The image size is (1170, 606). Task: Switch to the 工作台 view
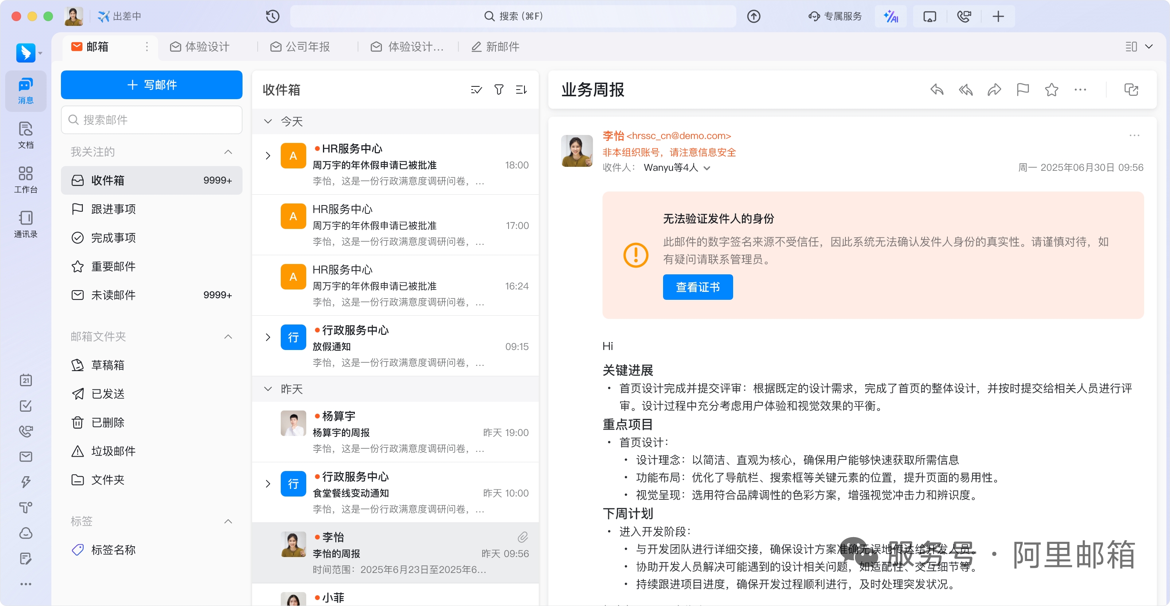[x=25, y=179]
